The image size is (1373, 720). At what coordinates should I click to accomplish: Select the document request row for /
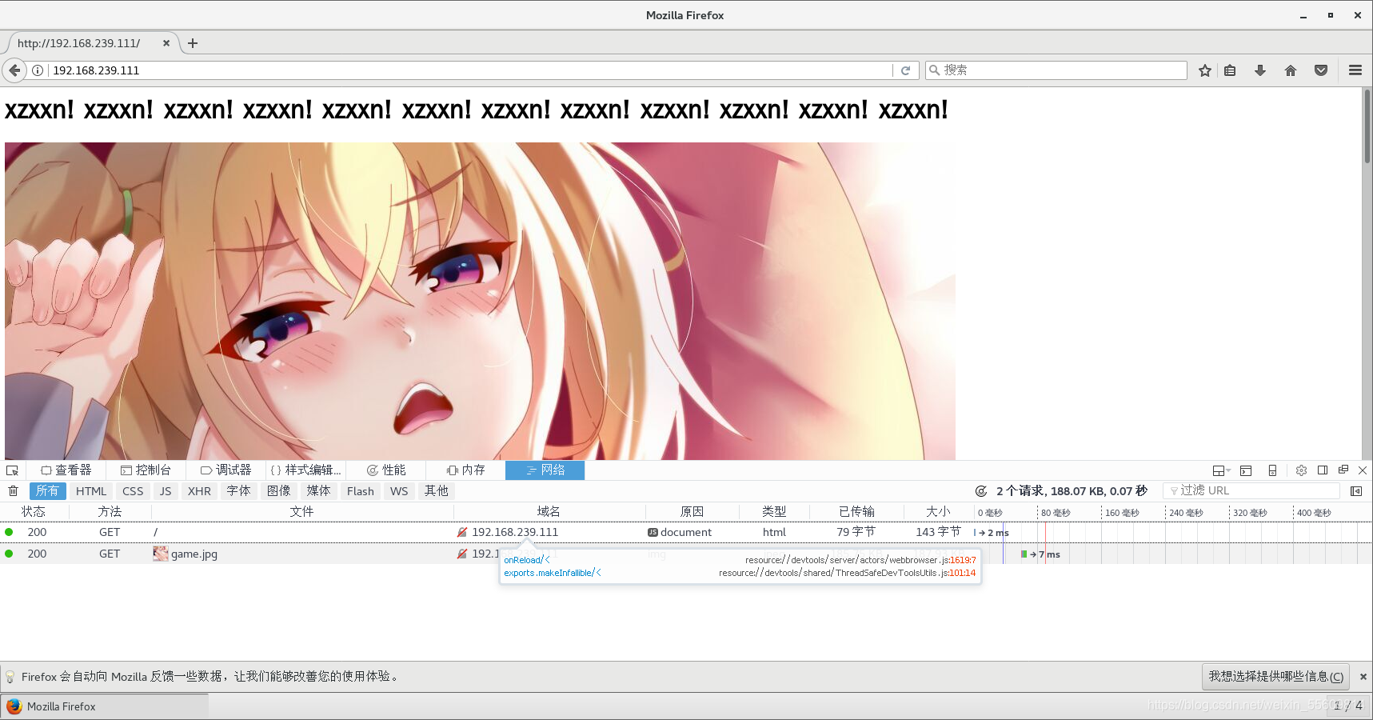coord(686,533)
